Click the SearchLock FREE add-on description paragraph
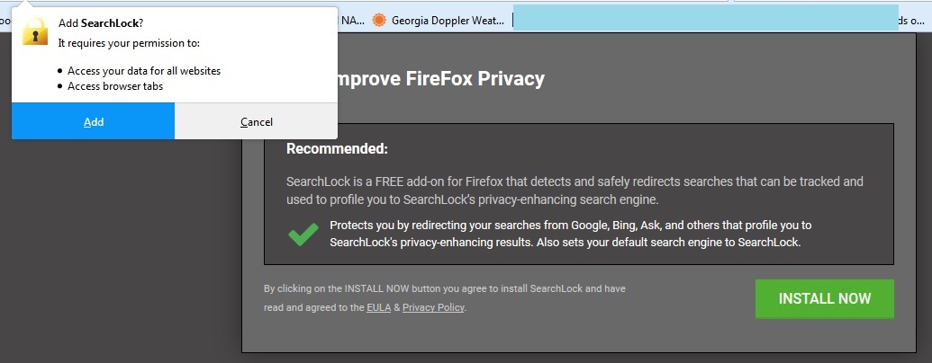Screen dimensions: 932x363 tap(575, 190)
